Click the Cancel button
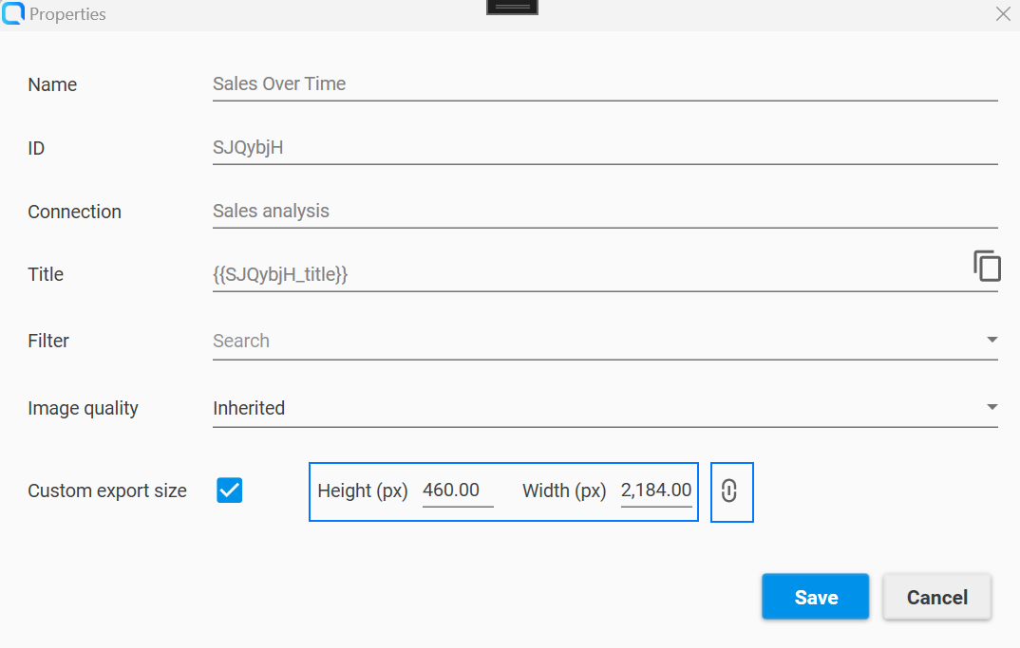 pos(936,597)
